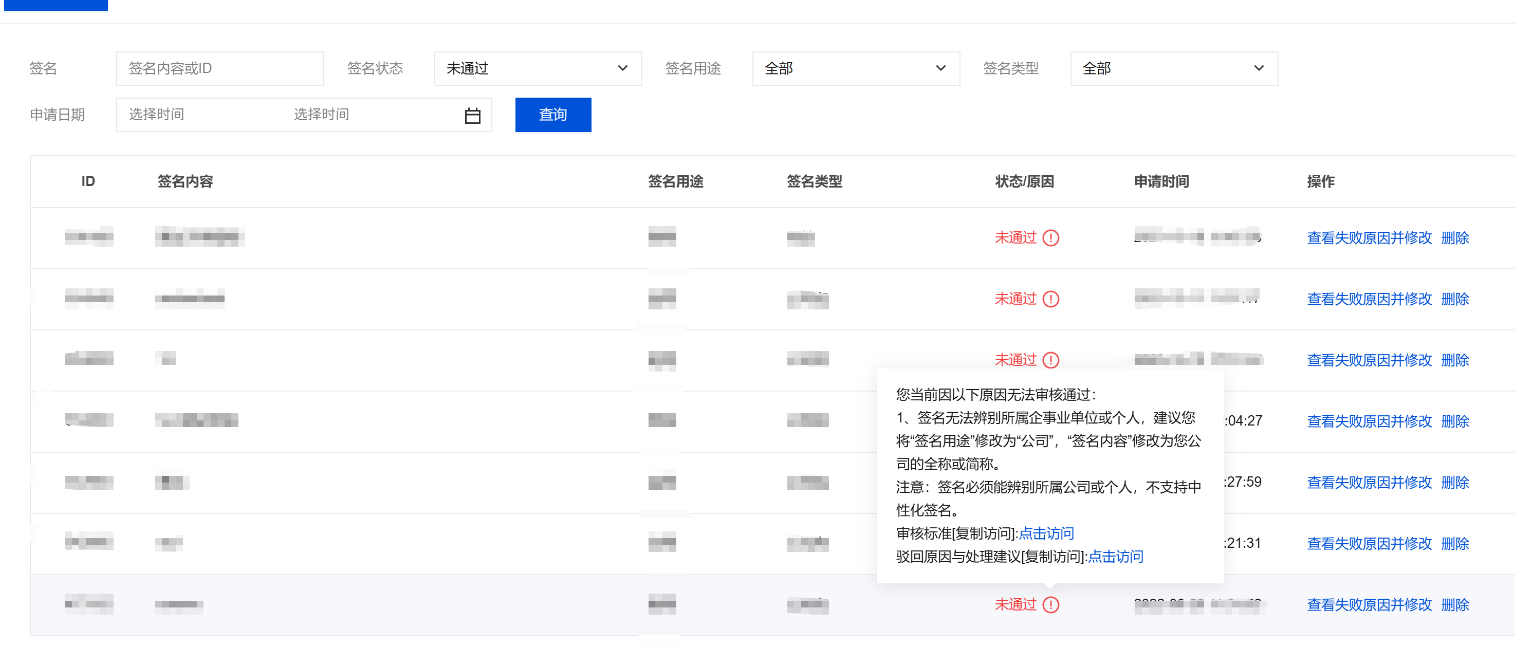Expand the 签名用途 dropdown
Screen dimensions: 1515x646
click(x=855, y=68)
